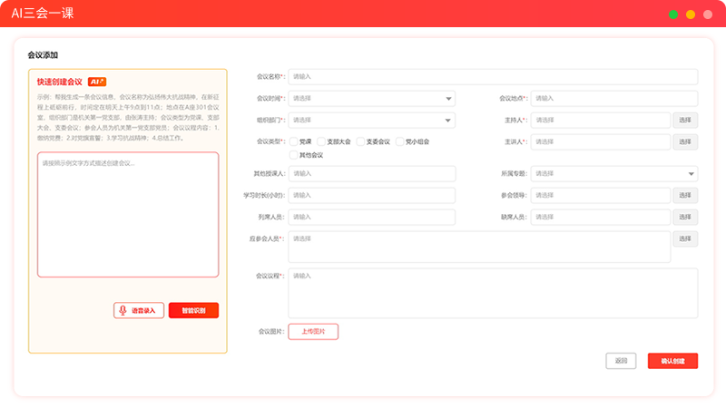Click the microphone icon for 语音录入
Image resolution: width=726 pixels, height=408 pixels.
(x=123, y=310)
